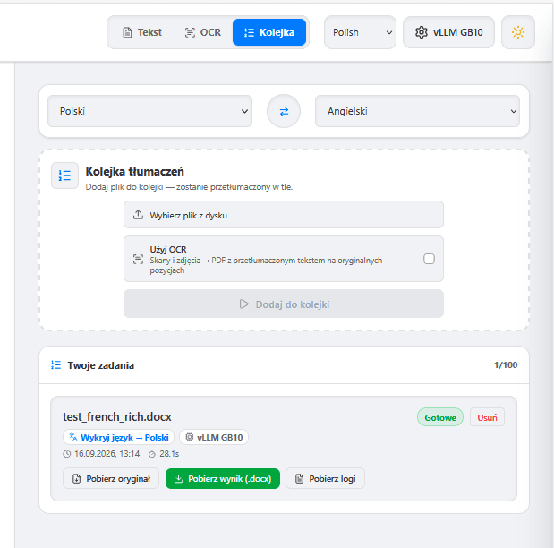Click the document icon in Pobierz logi

coord(299,479)
